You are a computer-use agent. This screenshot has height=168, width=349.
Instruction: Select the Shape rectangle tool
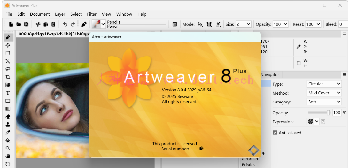click(8, 101)
